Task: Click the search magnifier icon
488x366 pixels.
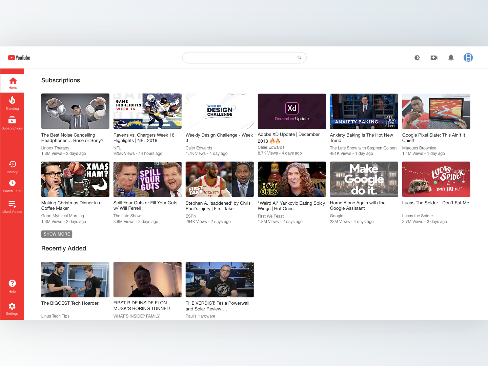Action: coord(299,58)
